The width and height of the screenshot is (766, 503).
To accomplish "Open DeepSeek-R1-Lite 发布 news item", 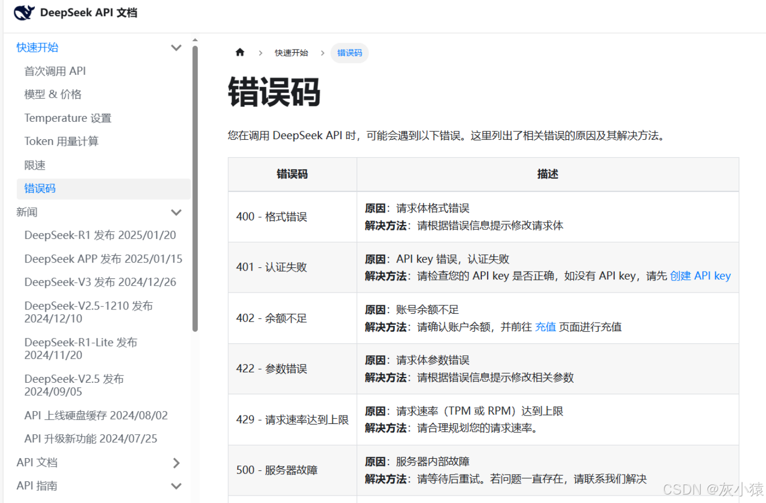I will (81, 349).
